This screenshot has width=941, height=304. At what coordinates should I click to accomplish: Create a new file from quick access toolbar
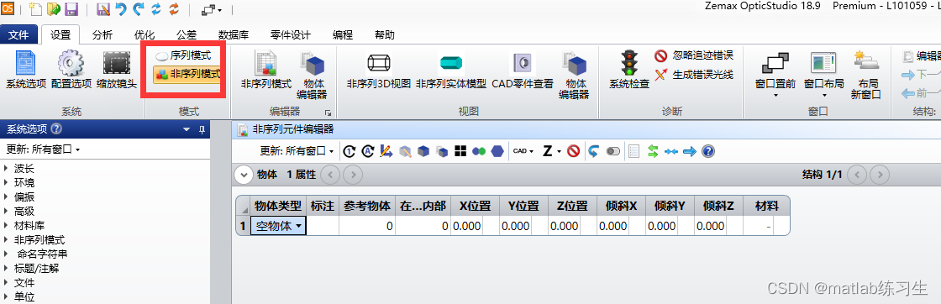pyautogui.click(x=36, y=9)
